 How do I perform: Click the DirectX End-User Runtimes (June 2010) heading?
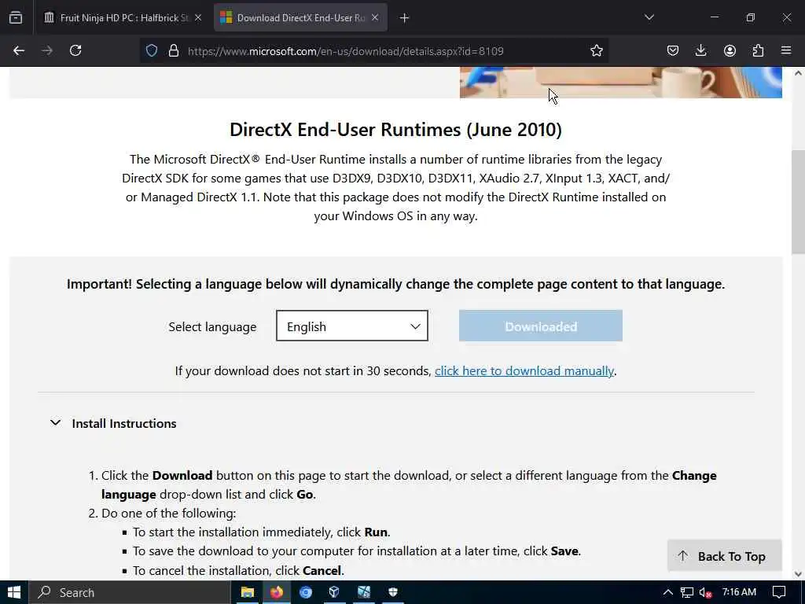click(396, 130)
